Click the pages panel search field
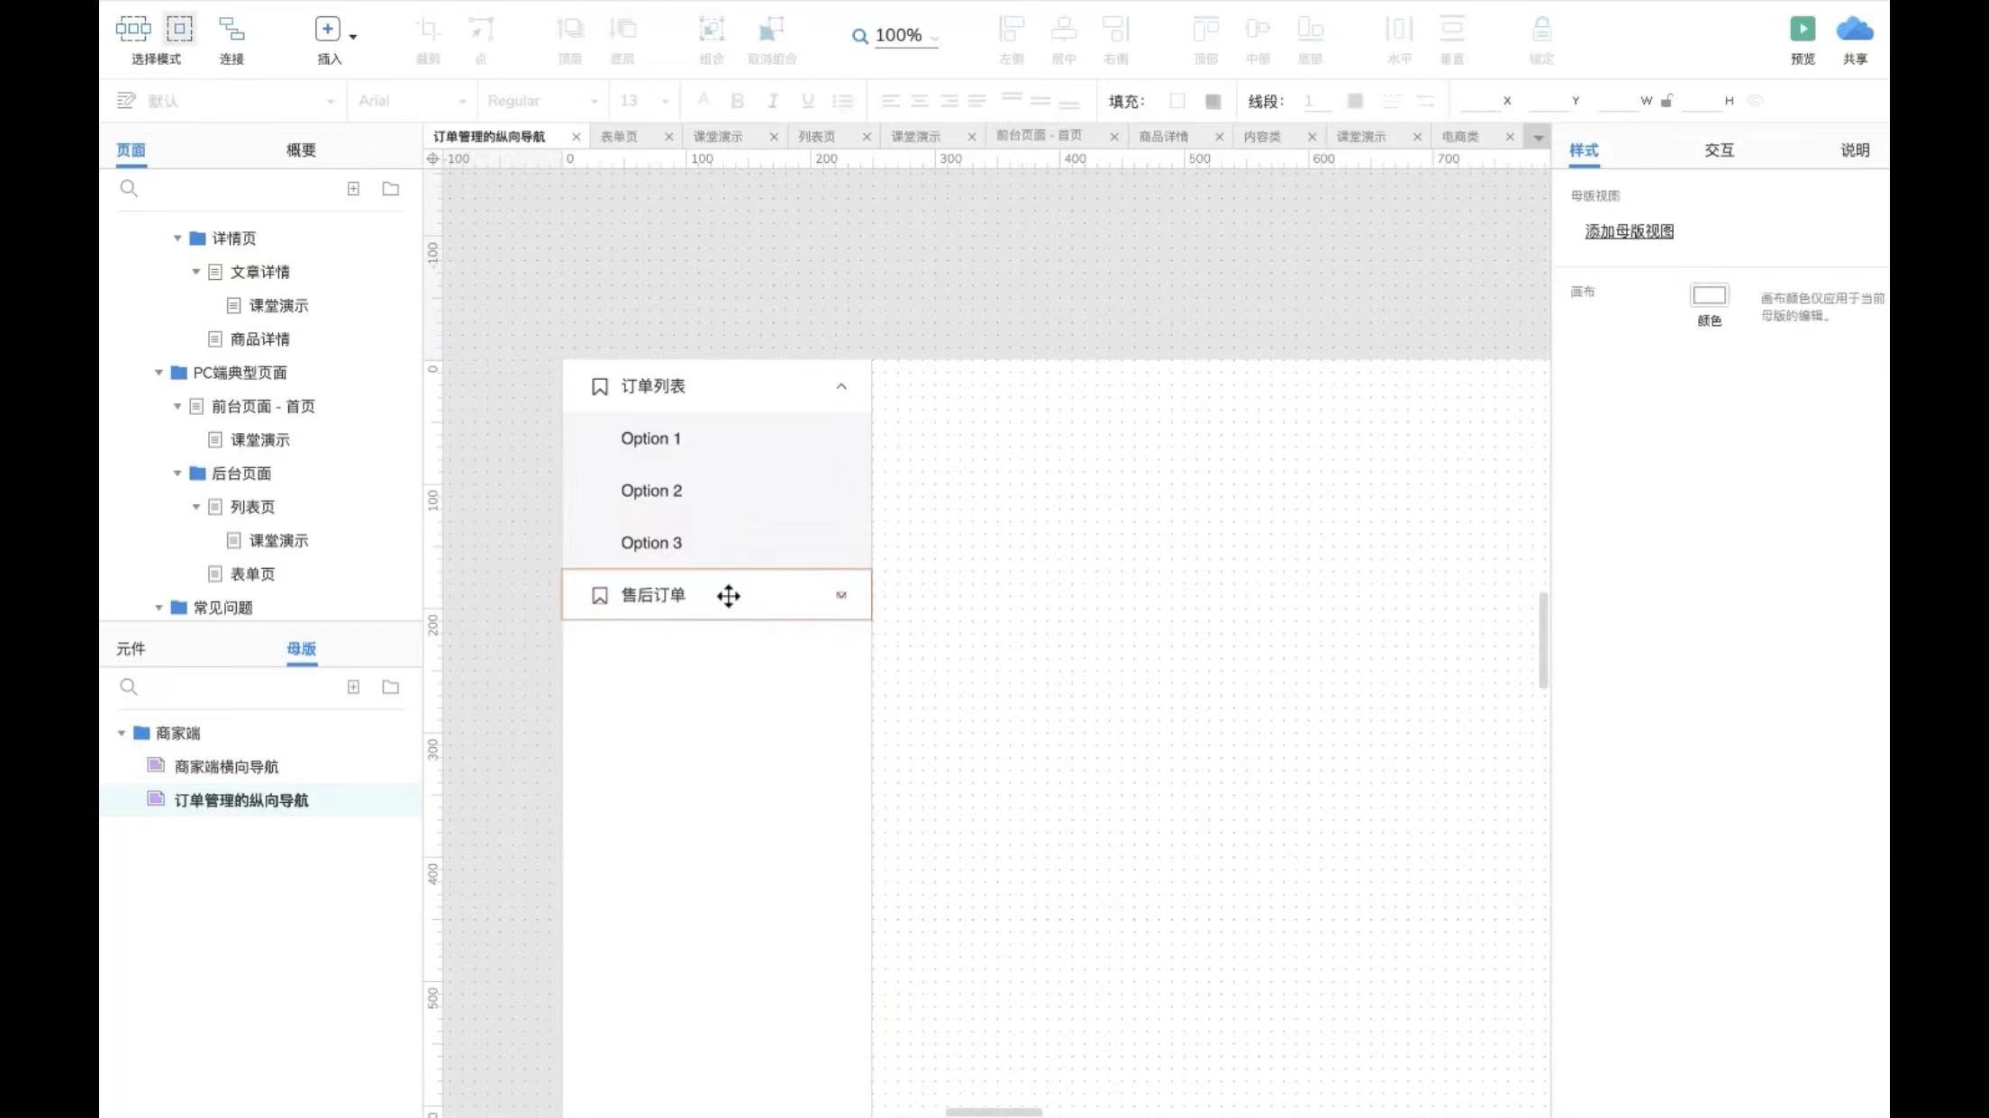1989x1118 pixels. [225, 189]
